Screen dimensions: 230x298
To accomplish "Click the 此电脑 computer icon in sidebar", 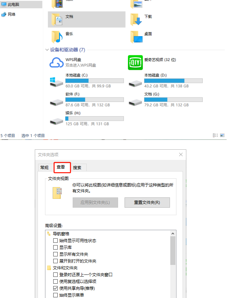I will 4,4.
